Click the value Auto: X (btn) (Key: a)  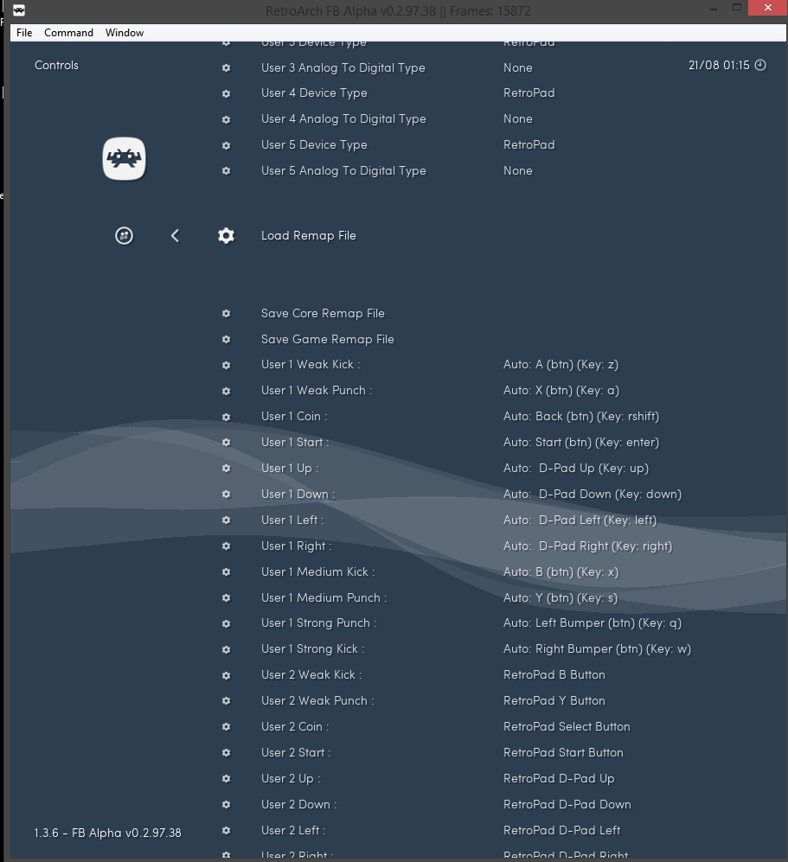561,390
